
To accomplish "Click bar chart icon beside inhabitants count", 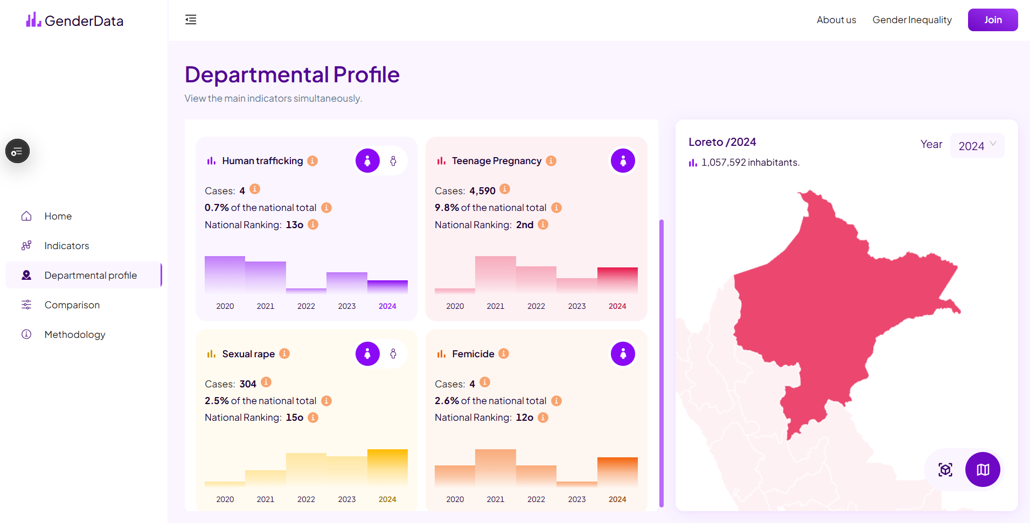I will [x=693, y=162].
